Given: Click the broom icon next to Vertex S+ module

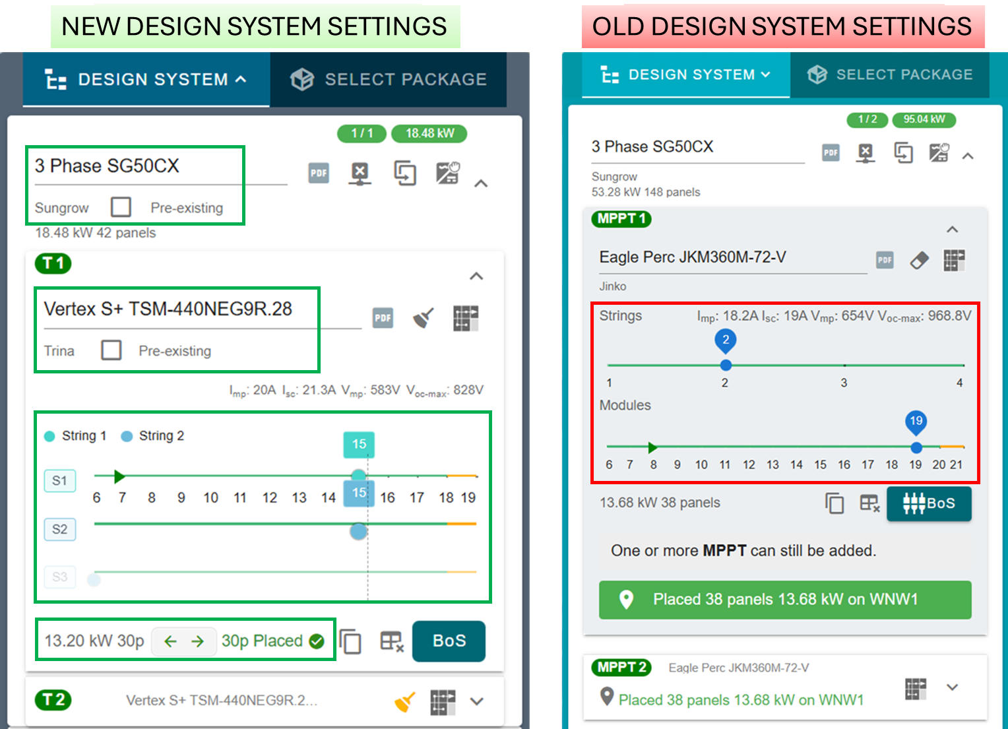Looking at the screenshot, I should click(424, 318).
